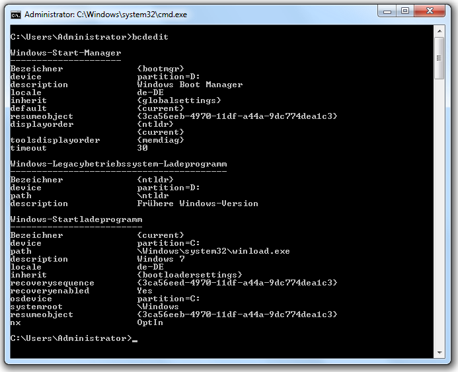Click the typed bcdedit command
458x372 pixels.
[x=150, y=37]
